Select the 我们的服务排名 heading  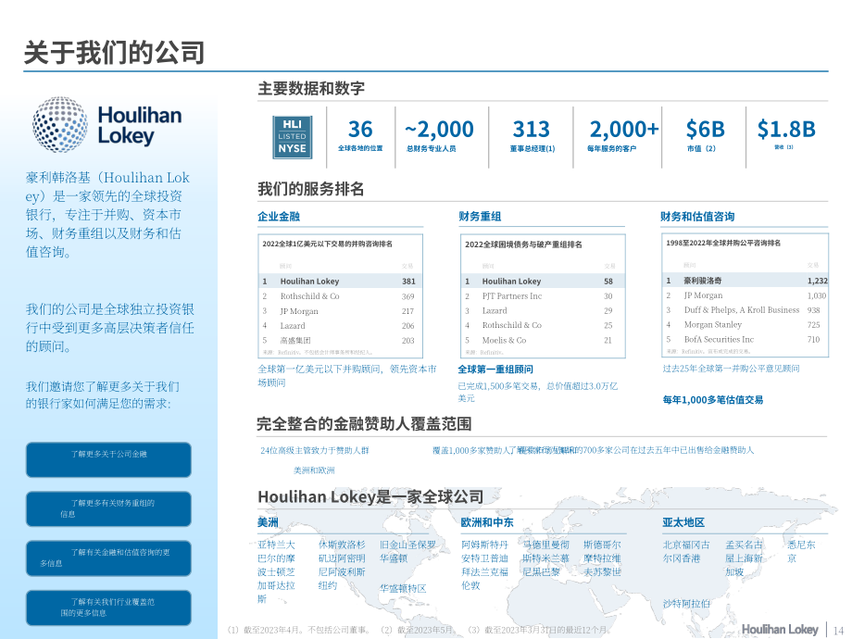pos(311,189)
